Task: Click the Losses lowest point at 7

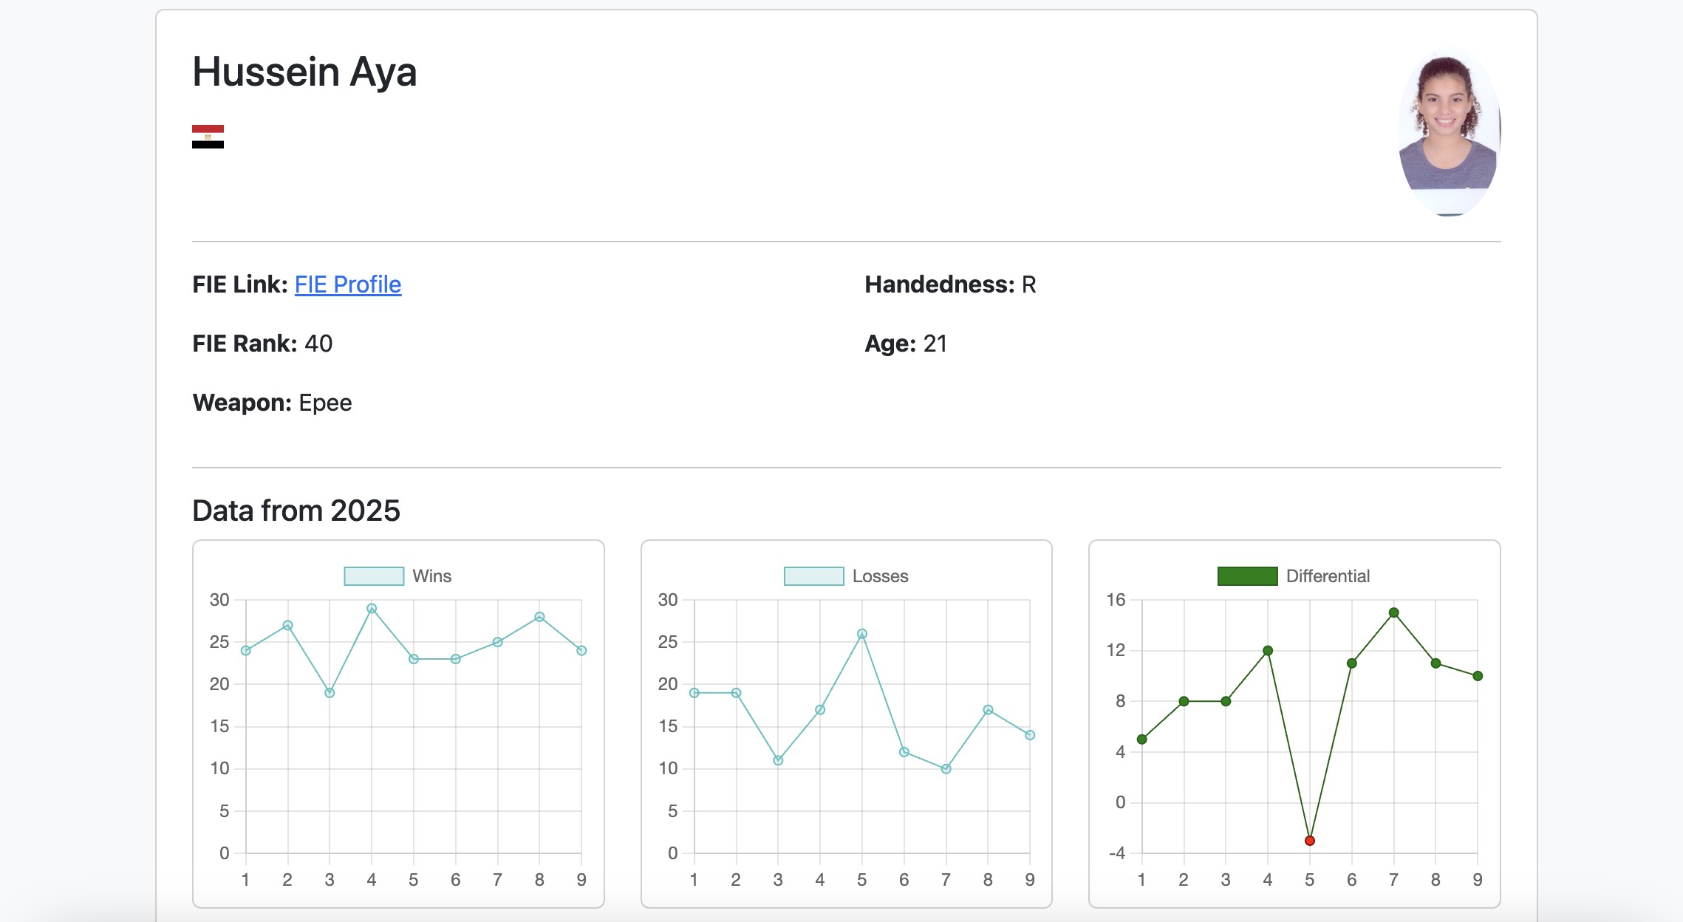Action: tap(946, 769)
